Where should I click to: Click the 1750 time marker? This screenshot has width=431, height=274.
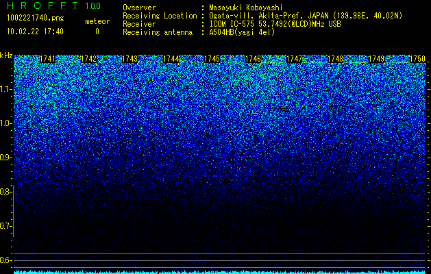pos(418,59)
